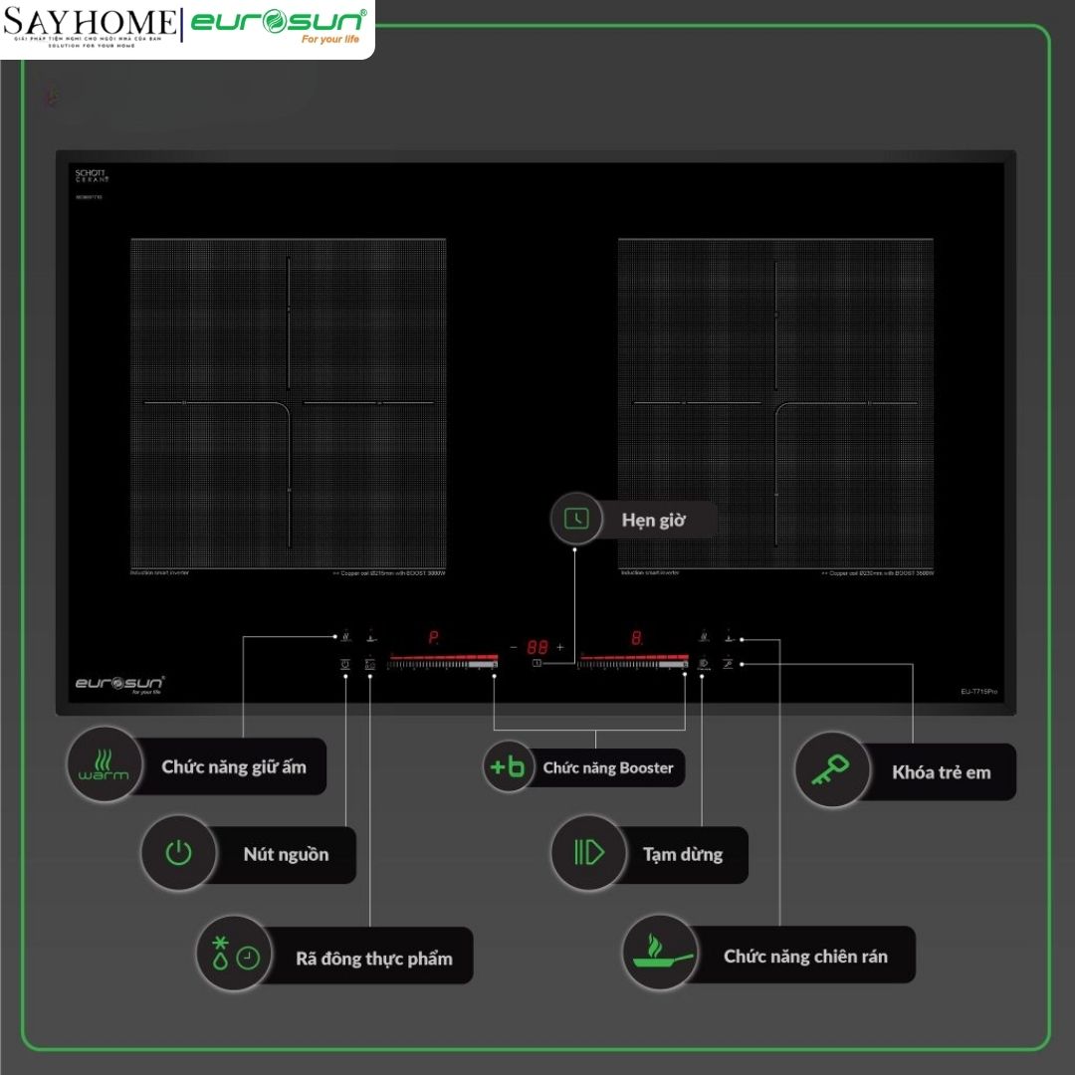Click the green warm keep-warm icon
Viewport: 1075px width, 1075px height.
[104, 764]
